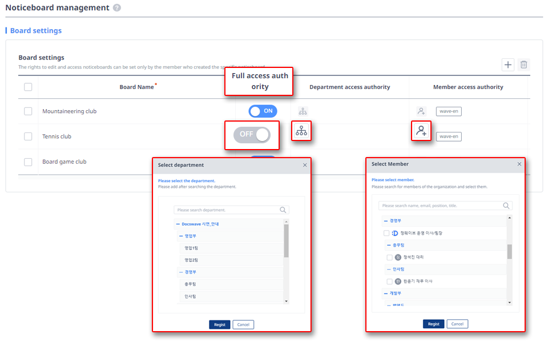Click the member list scrollbar thumb
Viewport: 548px width, 342px height.
tap(510, 252)
